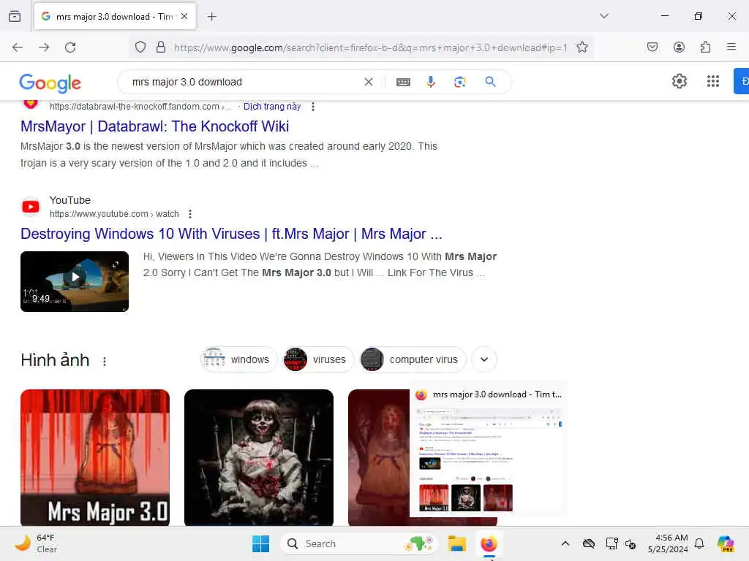Screen dimensions: 749x561
Task: Open Hình ảnh section options menu
Action: [x=105, y=361]
